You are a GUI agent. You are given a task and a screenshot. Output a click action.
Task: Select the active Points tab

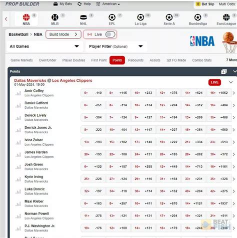pyautogui.click(x=117, y=60)
